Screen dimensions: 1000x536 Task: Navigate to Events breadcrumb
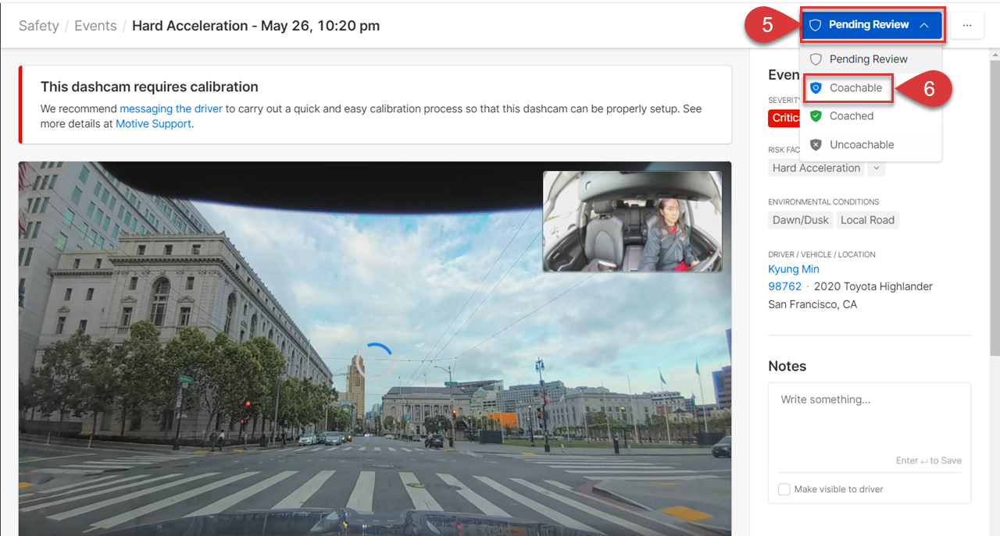(x=95, y=26)
